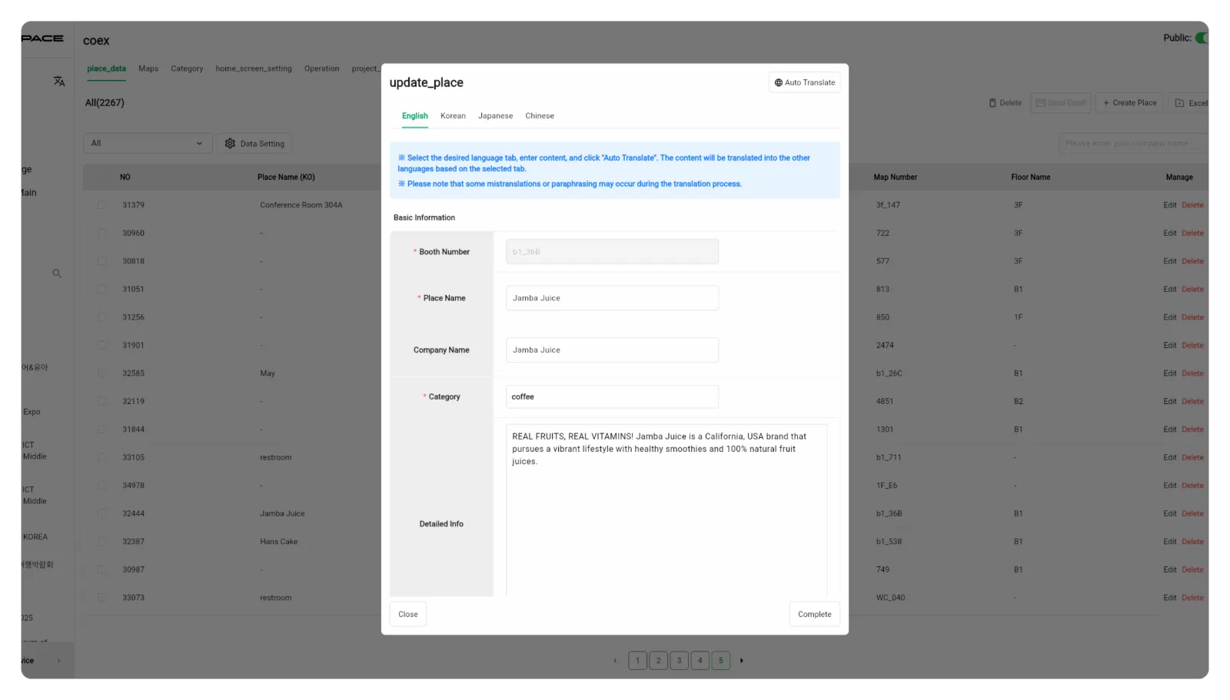Tick the checkbox for row 31256
Viewport: 1230px width, 700px height.
[102, 317]
